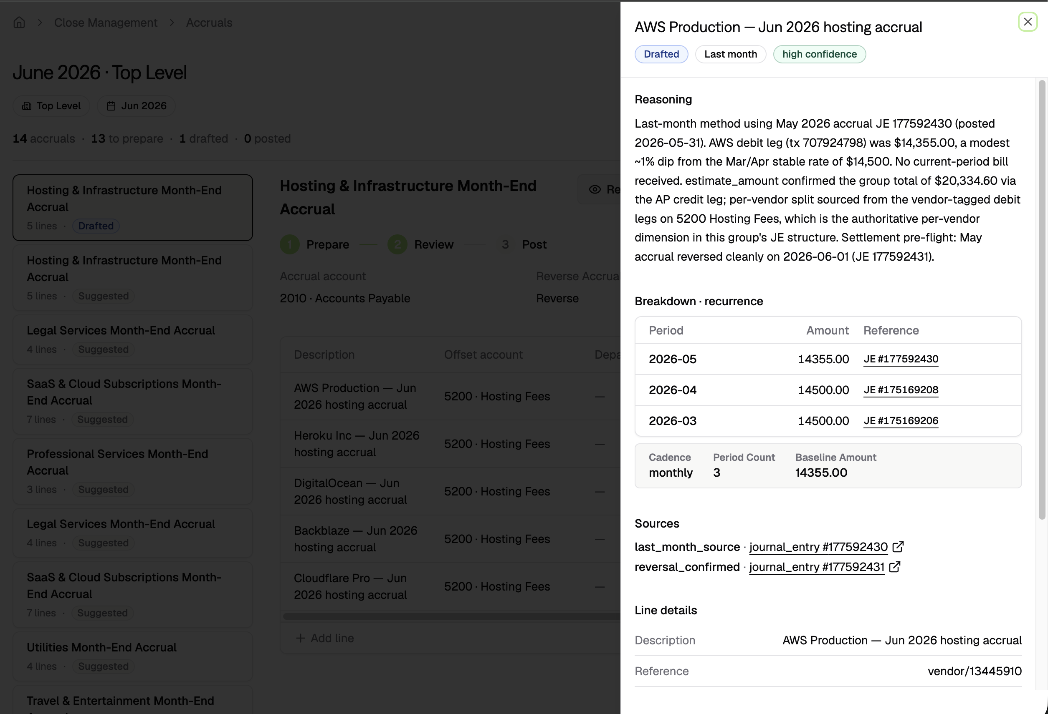1048x714 pixels.
Task: Click the Cloudflare Pro accrual line row
Action: 450,586
